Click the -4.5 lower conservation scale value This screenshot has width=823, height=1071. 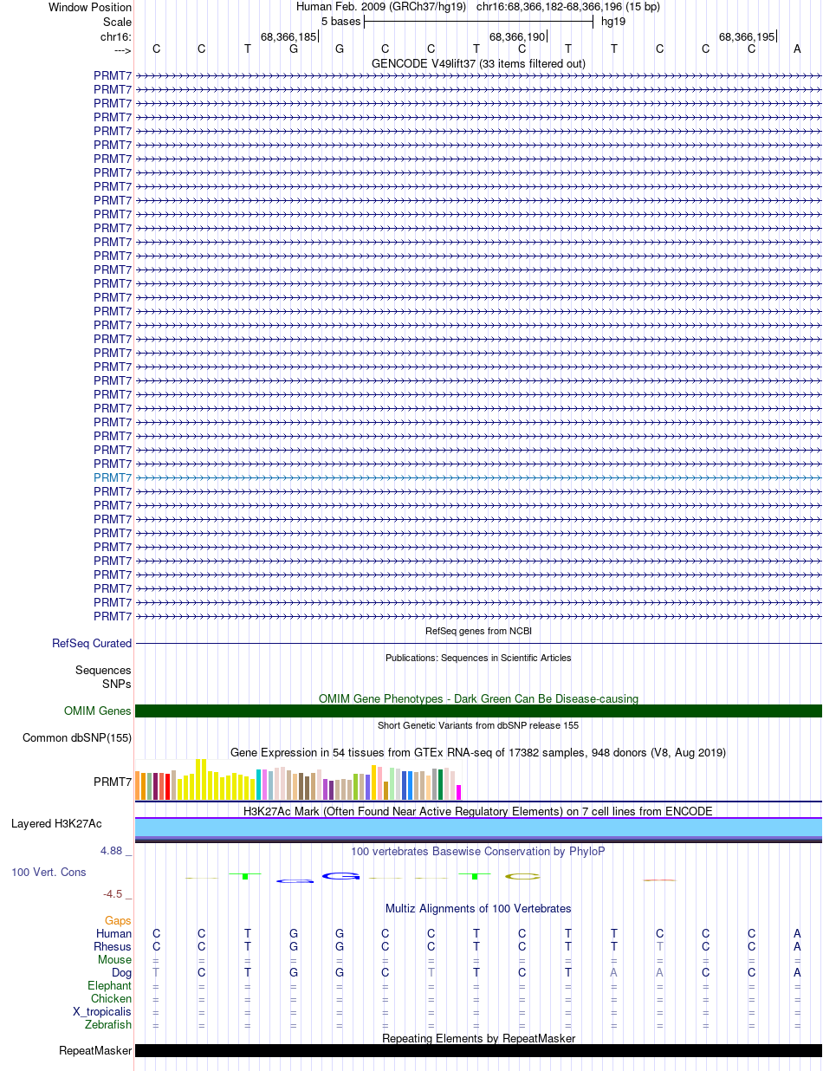pos(114,894)
